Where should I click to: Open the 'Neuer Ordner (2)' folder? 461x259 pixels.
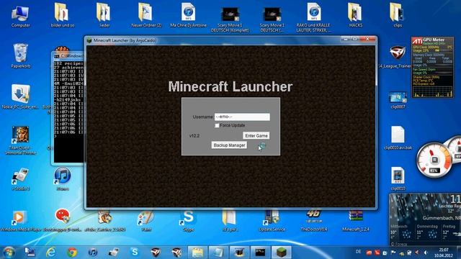[146, 15]
